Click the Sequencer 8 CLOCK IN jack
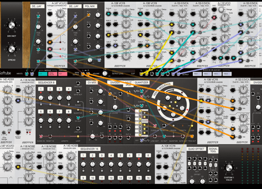The width and height of the screenshot is (262, 189). coord(41,136)
